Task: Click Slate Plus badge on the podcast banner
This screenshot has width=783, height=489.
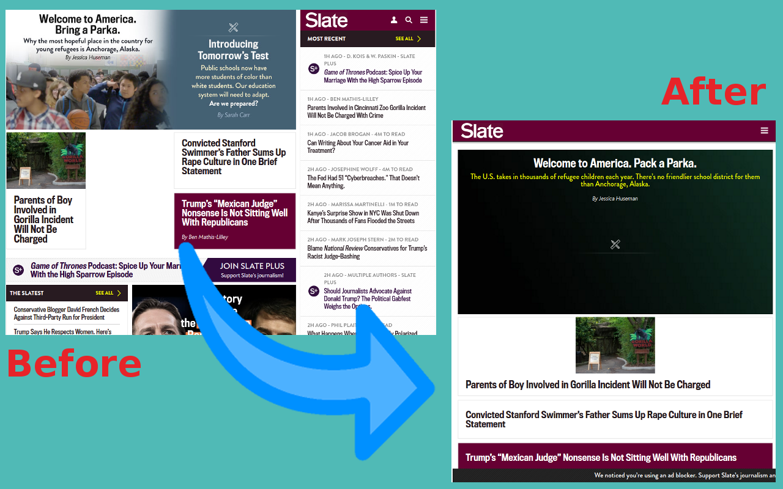Action: [18, 270]
